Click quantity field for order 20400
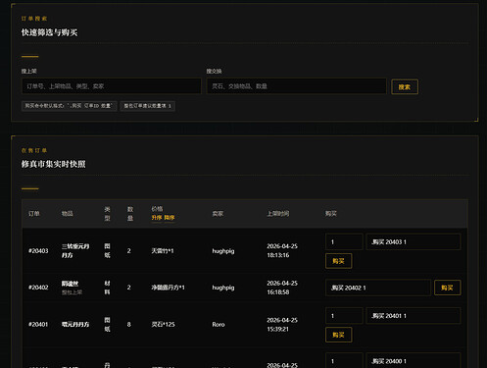Screen dimensions: 487x368 click(344, 361)
